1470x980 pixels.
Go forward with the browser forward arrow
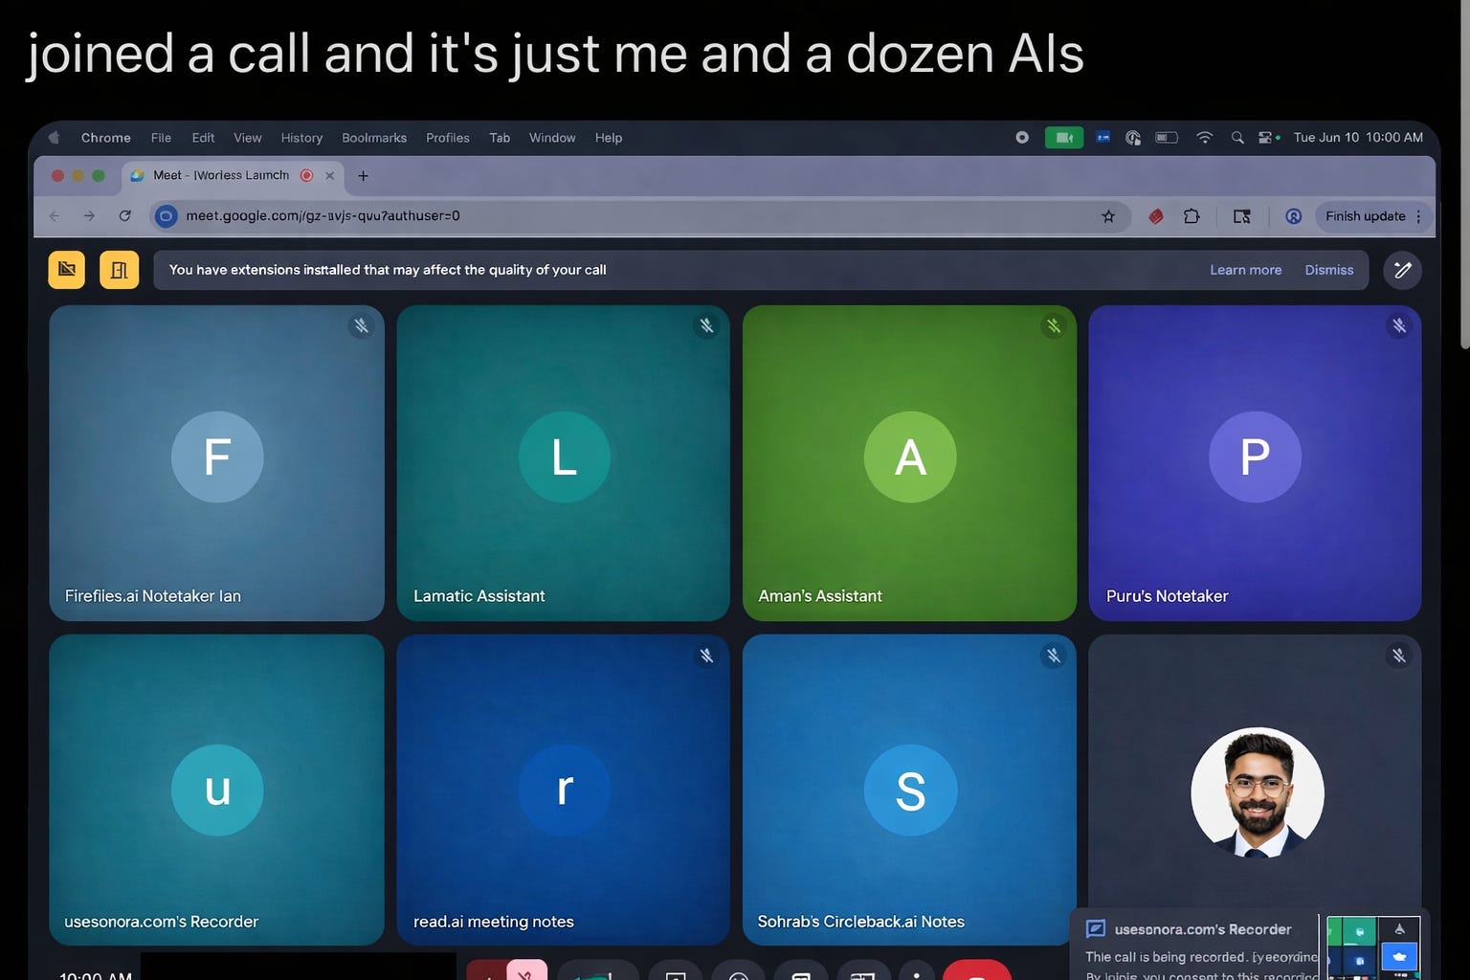(89, 216)
